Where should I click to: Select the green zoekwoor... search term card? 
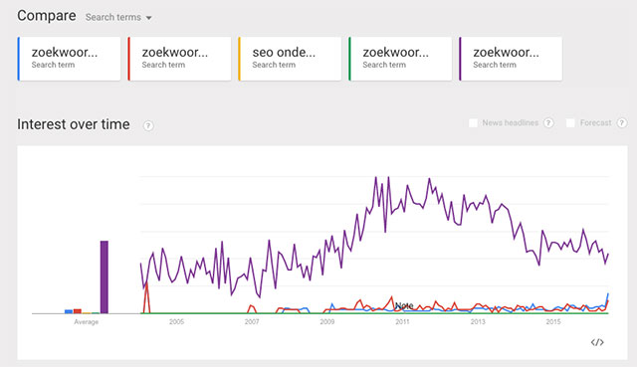click(400, 59)
